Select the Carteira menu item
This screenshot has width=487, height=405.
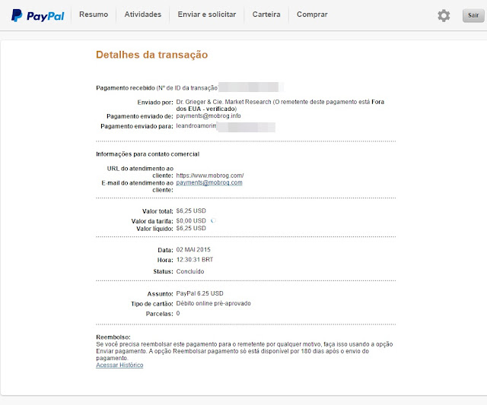point(266,14)
